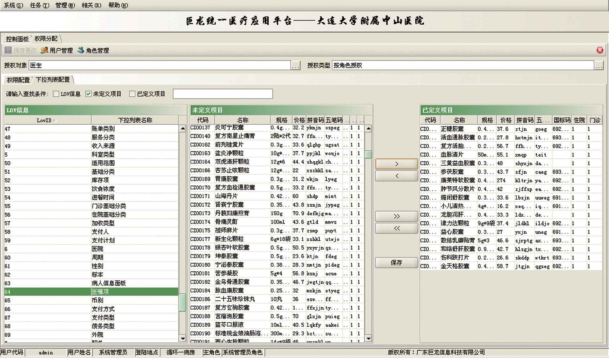Move all items left with << button
Image resolution: width=609 pixels, height=358 pixels.
click(397, 228)
